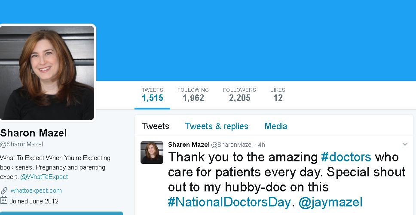The height and width of the screenshot is (215, 416).
Task: Select the Media tab
Action: pyautogui.click(x=276, y=126)
